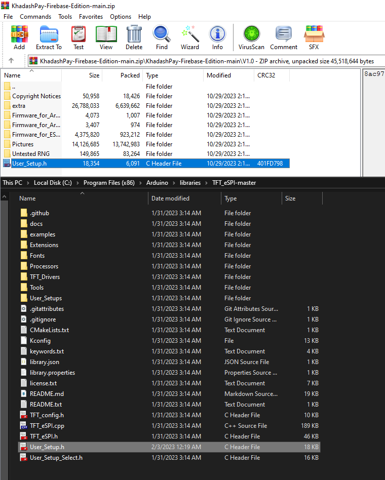Navigate to Arduino breadcrumb
Image resolution: width=385 pixels, height=480 pixels.
coord(157,183)
